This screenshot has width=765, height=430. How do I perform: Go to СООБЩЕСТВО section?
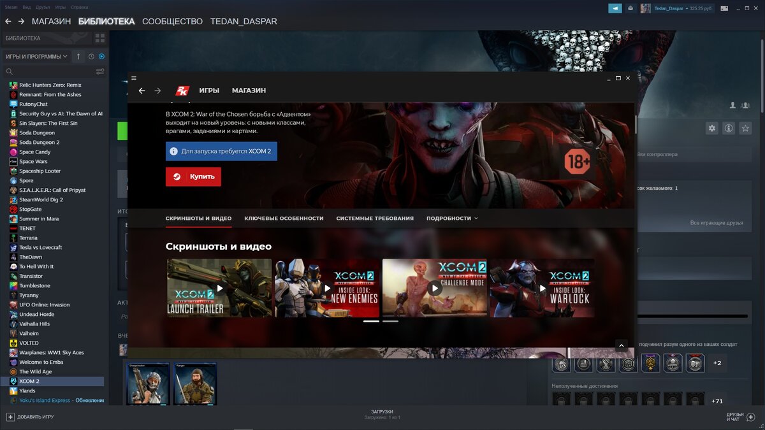point(172,21)
